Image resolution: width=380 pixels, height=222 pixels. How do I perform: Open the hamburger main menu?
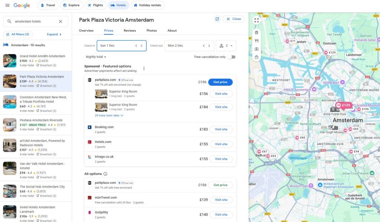(x=7, y=5)
